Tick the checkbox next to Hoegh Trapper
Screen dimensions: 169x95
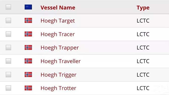tap(8, 47)
